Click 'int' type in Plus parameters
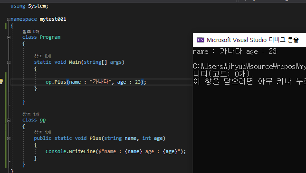This screenshot has width=306, height=173. click(x=146, y=138)
